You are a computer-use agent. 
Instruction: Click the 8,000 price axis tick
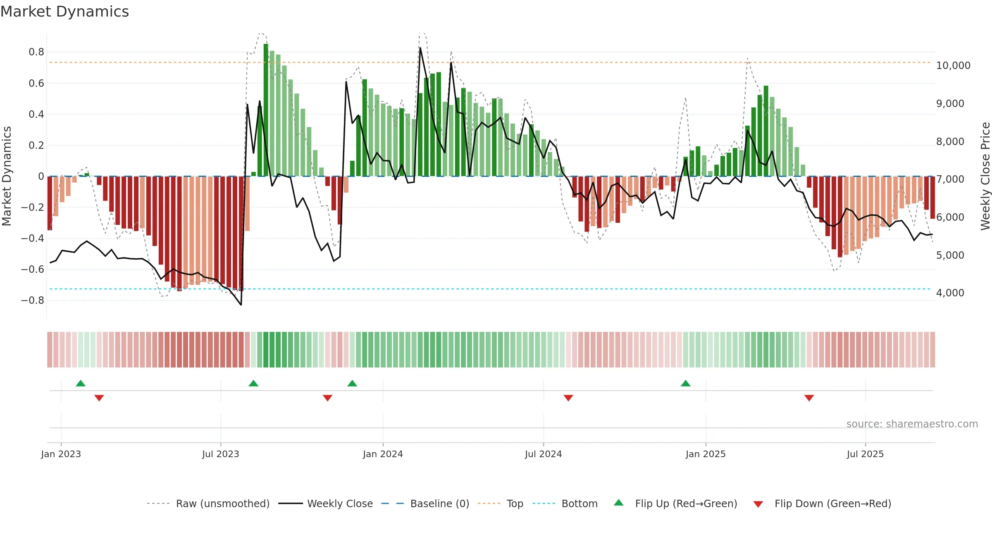[950, 141]
